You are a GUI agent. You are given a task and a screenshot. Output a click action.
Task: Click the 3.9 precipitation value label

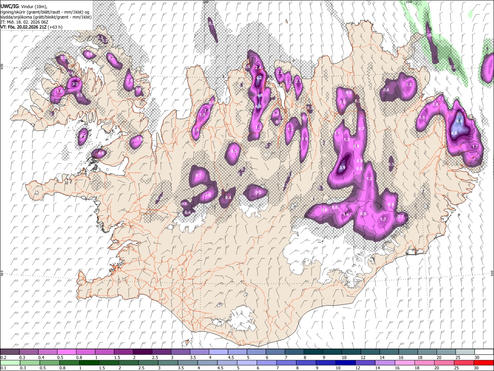(x=342, y=168)
